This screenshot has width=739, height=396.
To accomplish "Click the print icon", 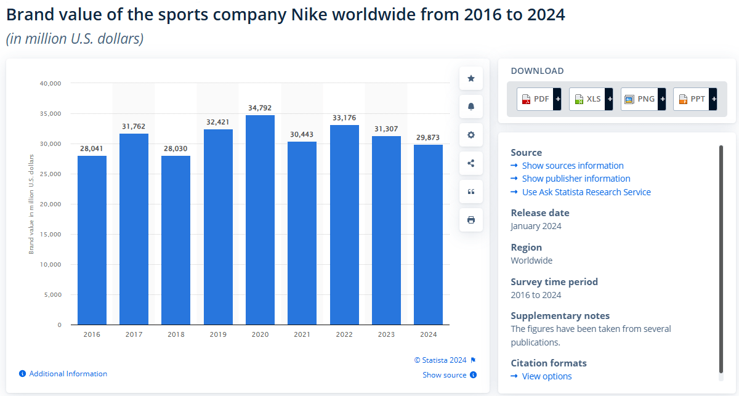I will pyautogui.click(x=471, y=220).
